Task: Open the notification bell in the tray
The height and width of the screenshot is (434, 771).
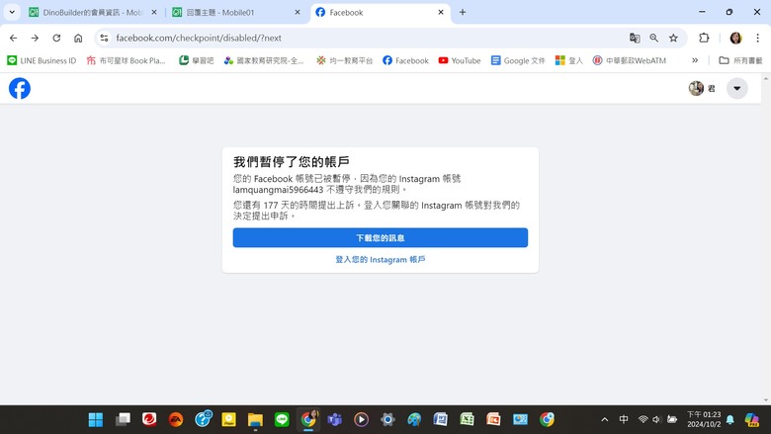Action: (730, 419)
